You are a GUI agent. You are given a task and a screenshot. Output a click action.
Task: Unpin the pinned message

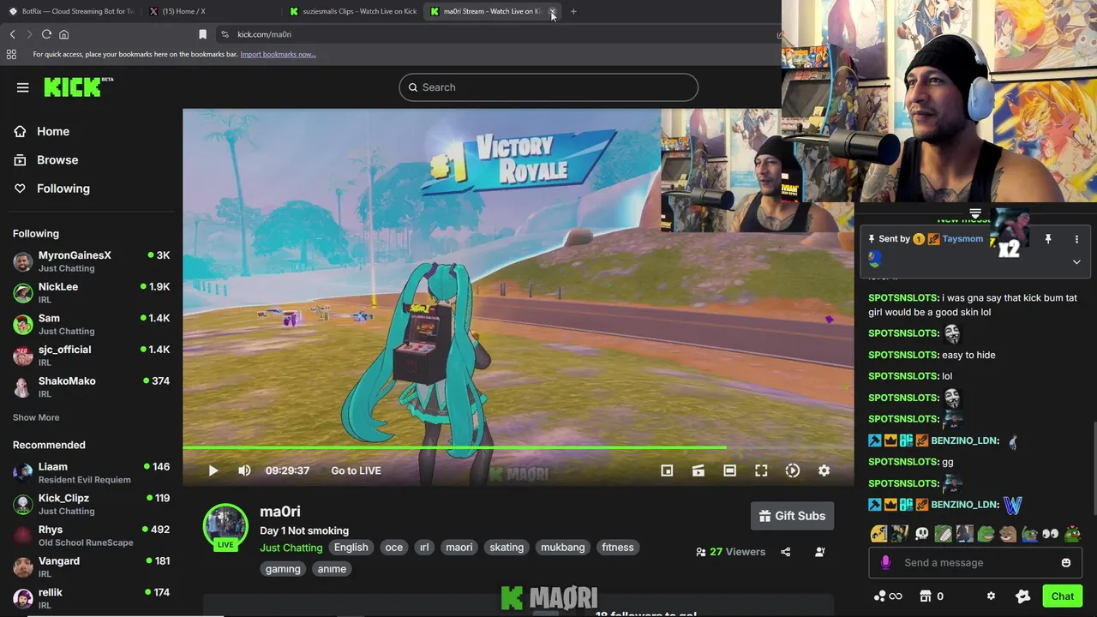[1047, 240]
